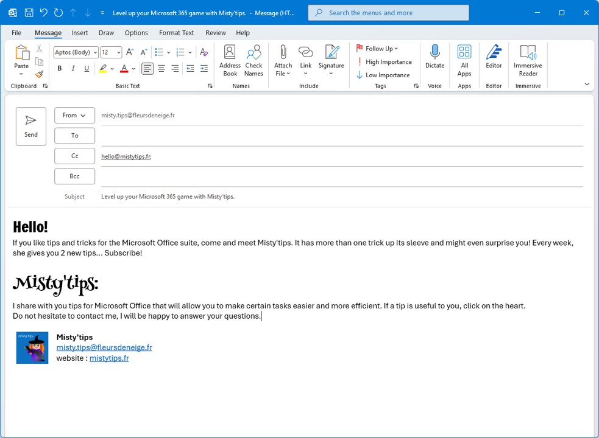Click the Send button

(x=31, y=127)
